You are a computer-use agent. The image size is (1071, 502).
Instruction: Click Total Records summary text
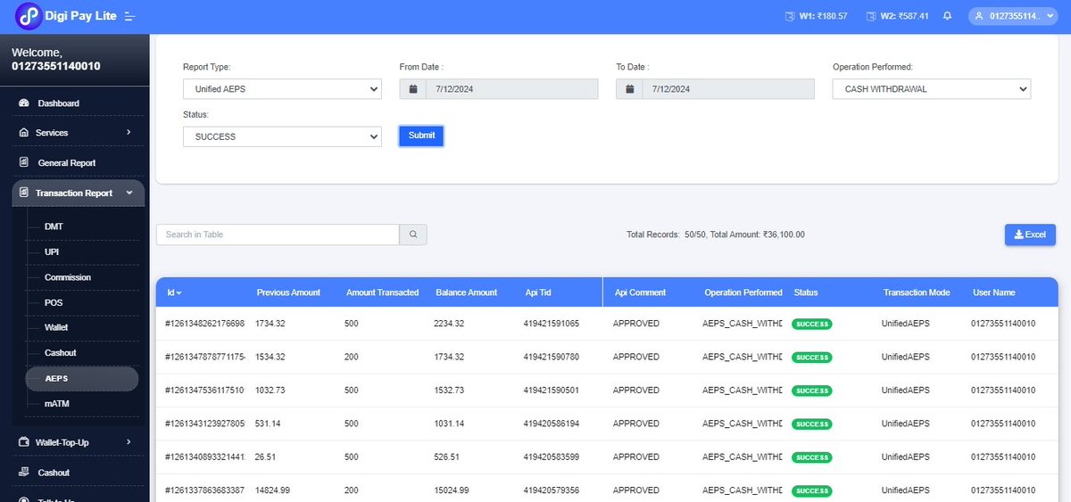pos(716,235)
